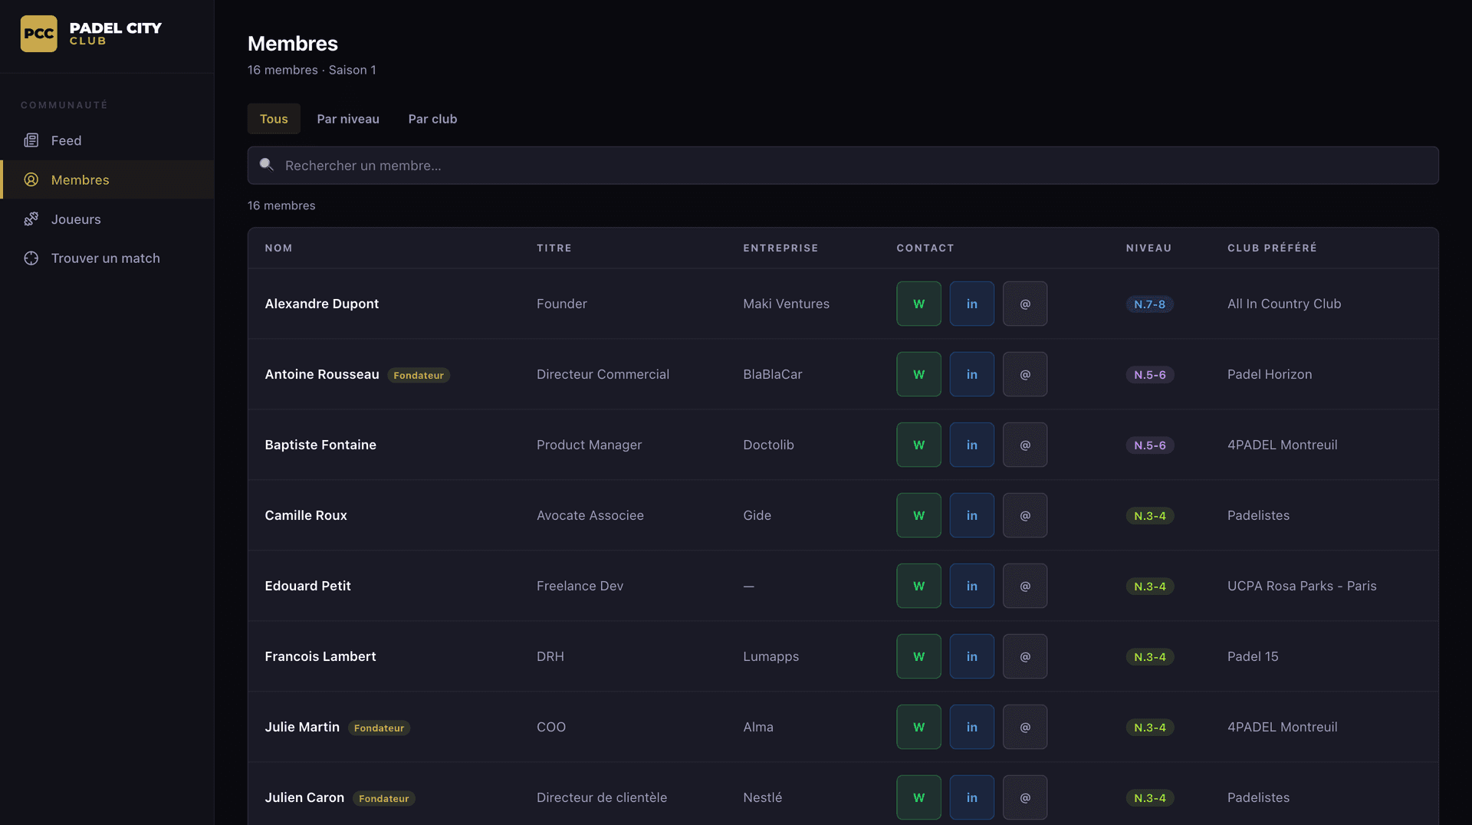Email Francois Lambert via the @ button
This screenshot has height=825, width=1472.
click(x=1025, y=656)
